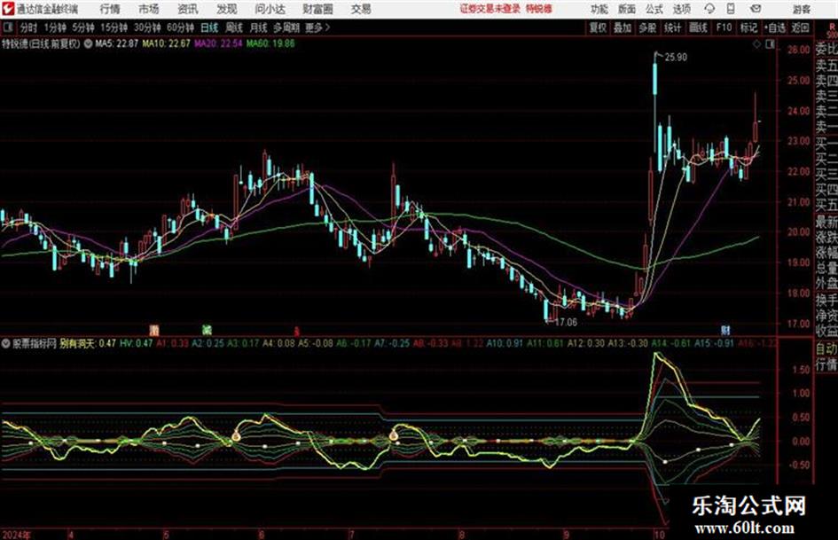Switch to 30分钟 period tab
The image size is (838, 540).
[147, 27]
